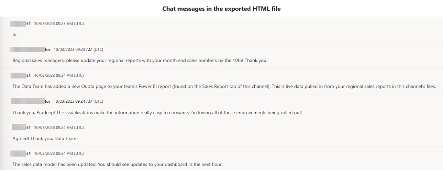Click the sender name above the Regional sales managers message
443x171 pixels.
(30, 50)
